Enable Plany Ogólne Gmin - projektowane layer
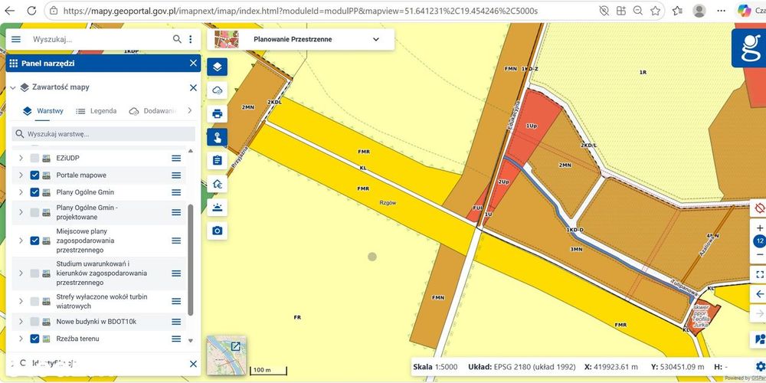This screenshot has height=383, width=766. 34,212
